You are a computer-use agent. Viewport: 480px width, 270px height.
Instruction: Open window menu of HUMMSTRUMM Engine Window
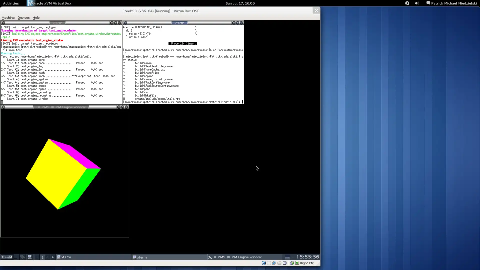(x=3, y=107)
